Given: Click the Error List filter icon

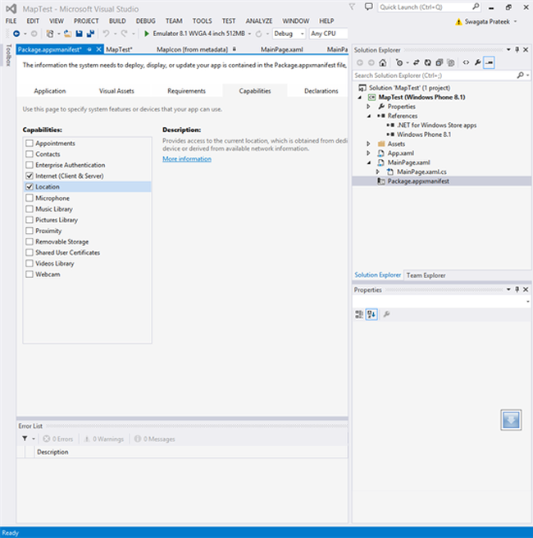Looking at the screenshot, I should [25, 439].
